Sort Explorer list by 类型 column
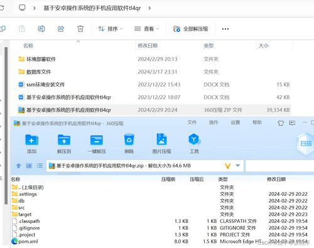The image size is (314, 248). click(x=208, y=46)
